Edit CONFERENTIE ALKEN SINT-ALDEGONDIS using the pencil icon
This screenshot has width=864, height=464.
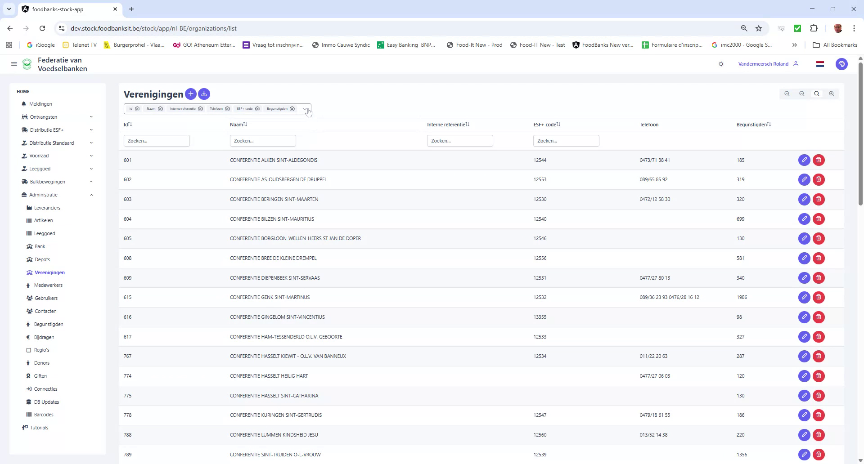(804, 160)
